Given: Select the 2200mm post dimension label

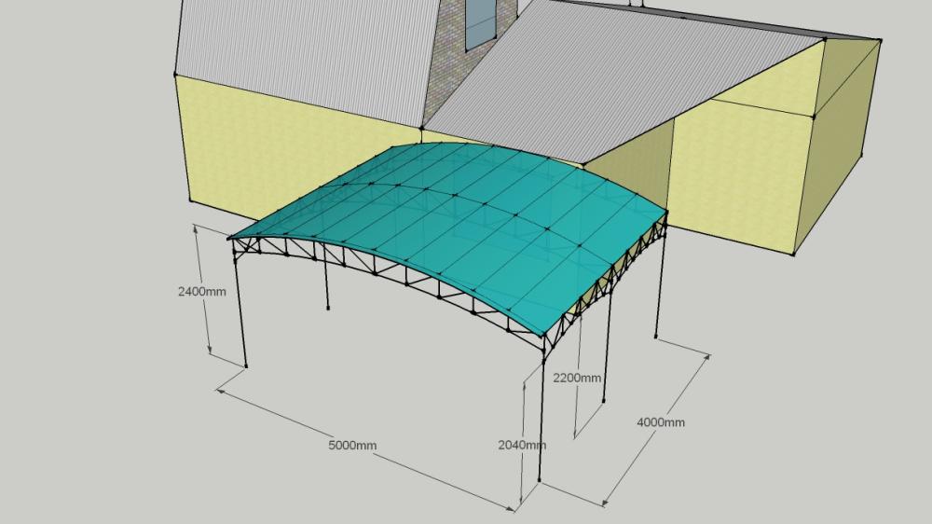Looking at the screenshot, I should coord(577,378).
